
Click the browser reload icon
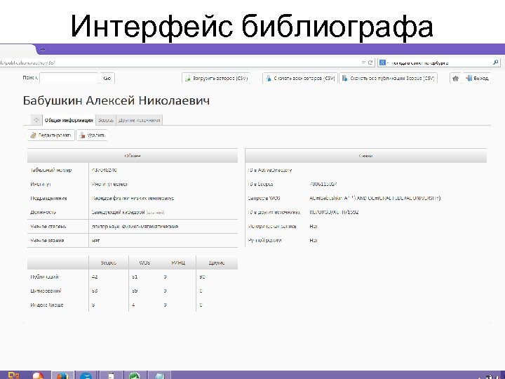click(x=370, y=62)
